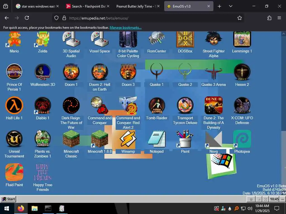Viewport: 286px width, 214px height.
Task: Select the Tomb Raider icon
Action: [156, 105]
